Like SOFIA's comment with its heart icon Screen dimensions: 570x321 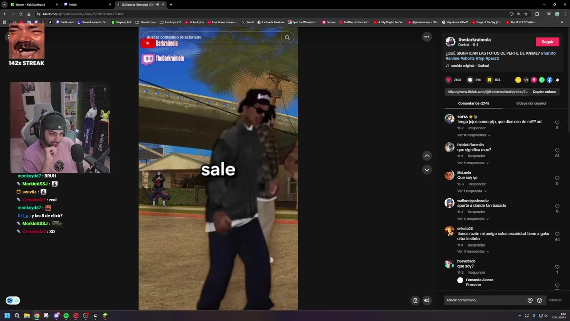(x=557, y=123)
